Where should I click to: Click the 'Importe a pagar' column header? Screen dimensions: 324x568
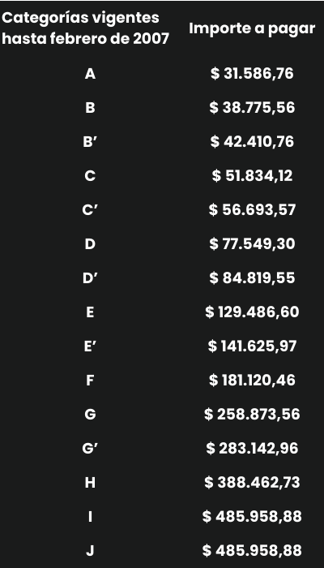tap(252, 28)
